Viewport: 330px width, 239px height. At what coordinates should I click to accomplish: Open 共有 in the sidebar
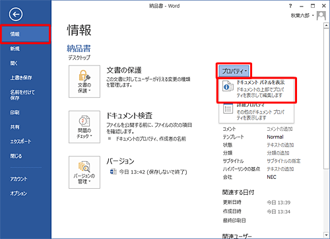click(x=15, y=127)
